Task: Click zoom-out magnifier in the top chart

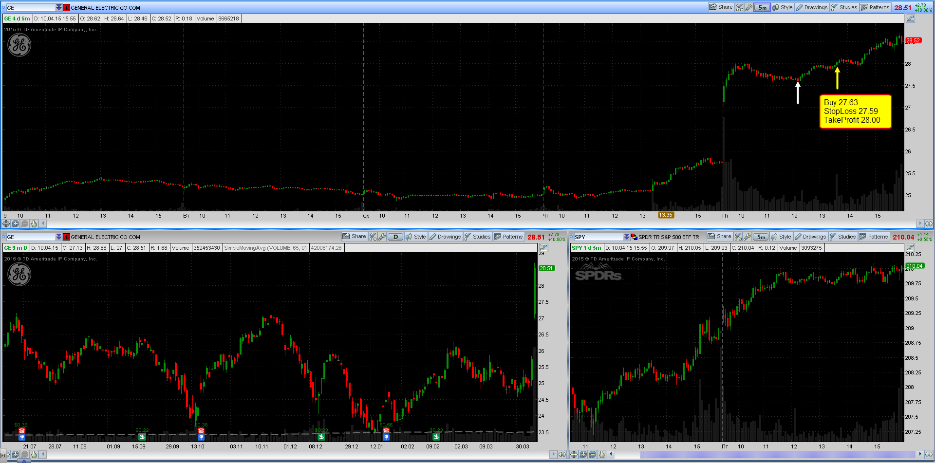Action: tap(24, 224)
